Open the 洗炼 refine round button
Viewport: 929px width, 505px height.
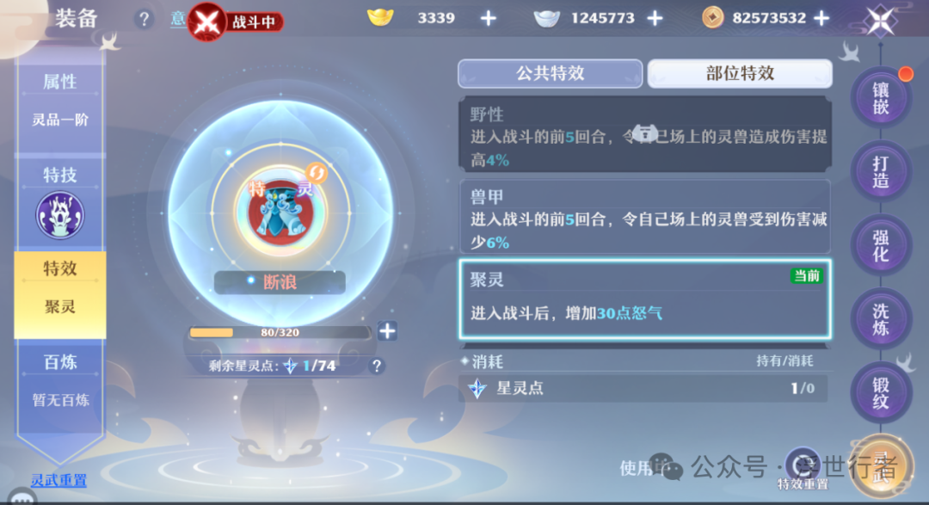coord(881,319)
